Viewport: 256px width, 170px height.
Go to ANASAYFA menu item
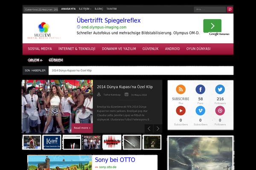click(68, 9)
